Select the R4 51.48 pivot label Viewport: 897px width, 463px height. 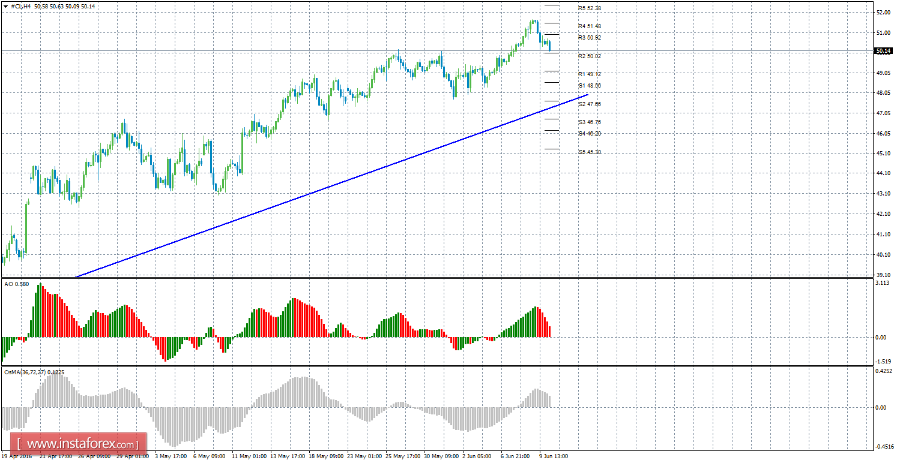pyautogui.click(x=590, y=26)
